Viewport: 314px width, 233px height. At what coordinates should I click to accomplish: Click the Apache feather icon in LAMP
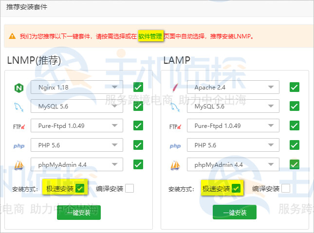pyautogui.click(x=175, y=88)
